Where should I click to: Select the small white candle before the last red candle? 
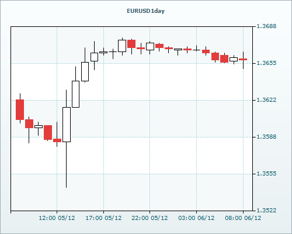tap(234, 59)
